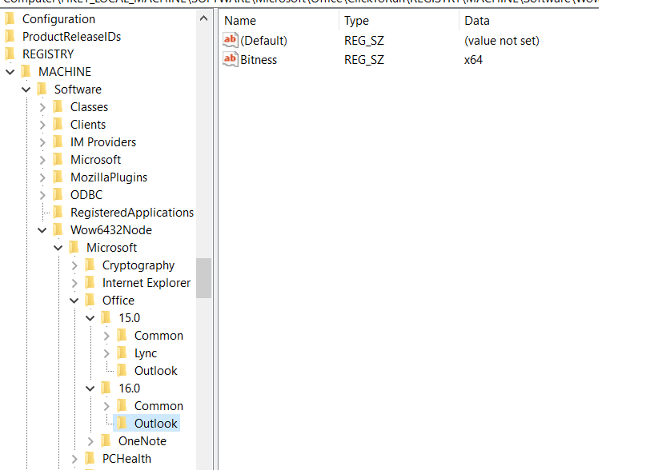Click the Wow6432Node folder icon
The width and height of the screenshot is (666, 470).
pos(58,230)
